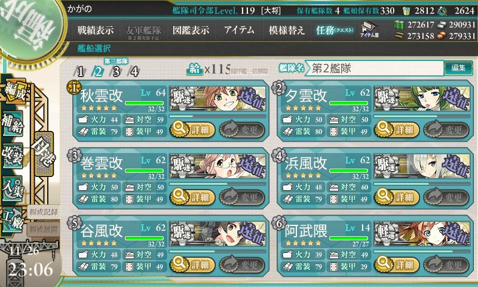
Task: Open the 改装 (remodel) sidebar icon
Action: point(13,155)
